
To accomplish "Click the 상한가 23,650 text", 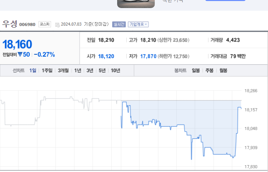I will point(173,40).
